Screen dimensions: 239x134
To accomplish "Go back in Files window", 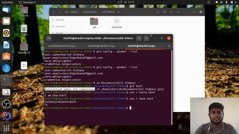I will click(53, 12).
